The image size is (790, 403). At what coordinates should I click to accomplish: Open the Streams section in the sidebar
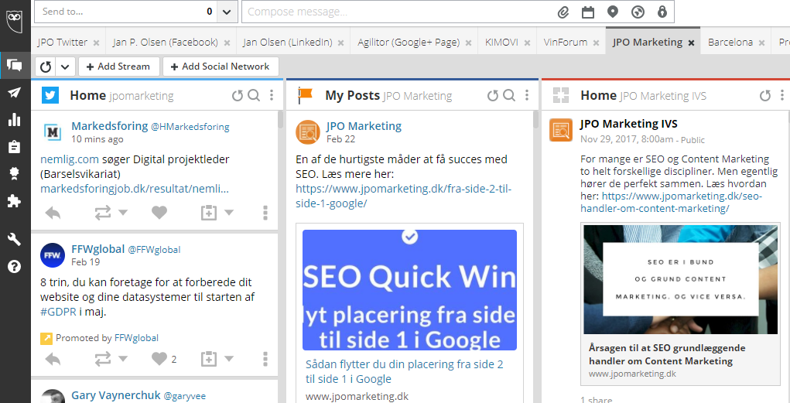pyautogui.click(x=15, y=65)
